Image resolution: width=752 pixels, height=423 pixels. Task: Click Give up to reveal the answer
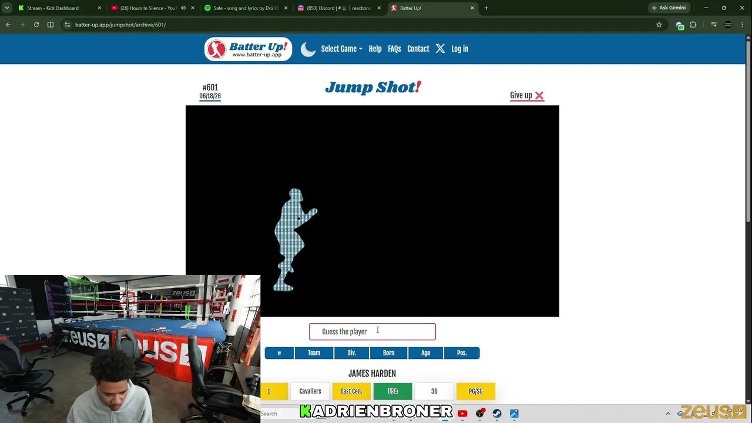pyautogui.click(x=527, y=95)
